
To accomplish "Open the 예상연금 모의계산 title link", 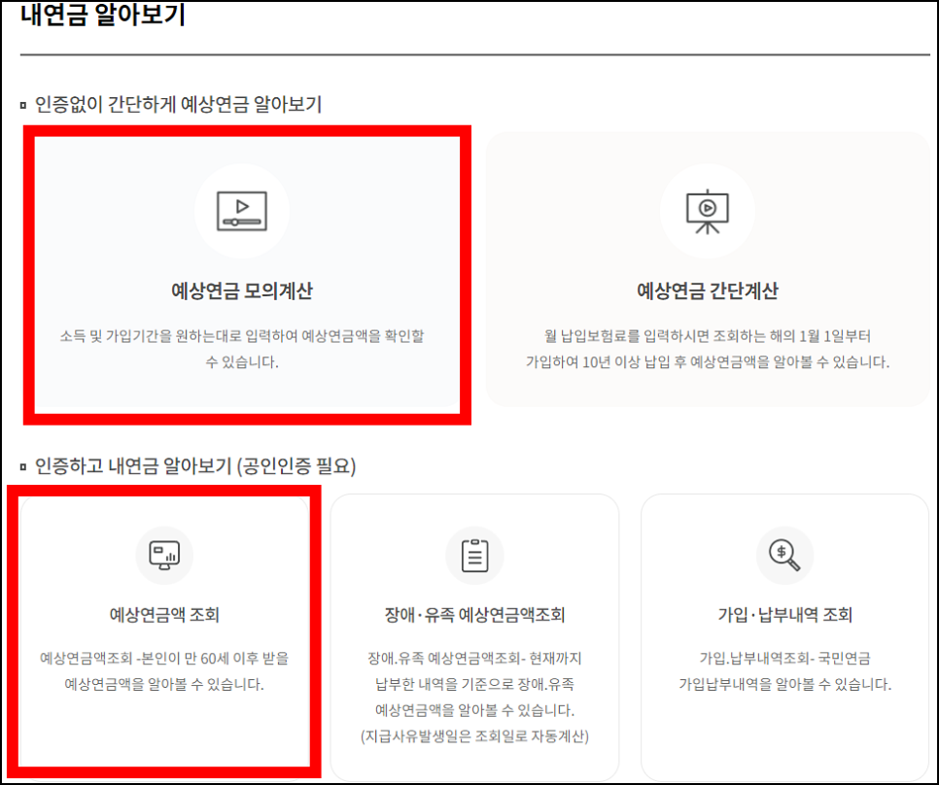I will [242, 291].
